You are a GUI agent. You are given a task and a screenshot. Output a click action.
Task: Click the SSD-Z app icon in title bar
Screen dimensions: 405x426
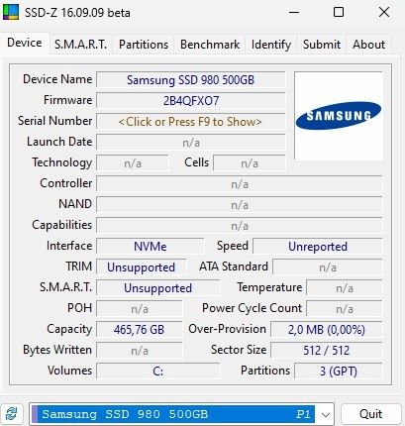pyautogui.click(x=11, y=13)
